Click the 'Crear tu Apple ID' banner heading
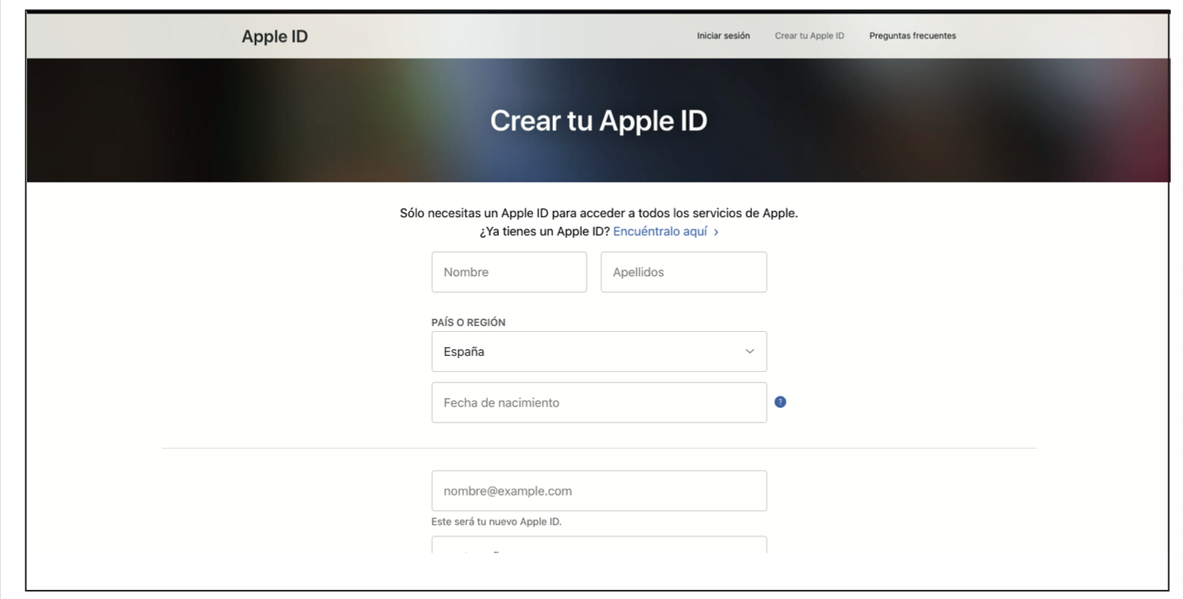The width and height of the screenshot is (1183, 599). (x=599, y=121)
